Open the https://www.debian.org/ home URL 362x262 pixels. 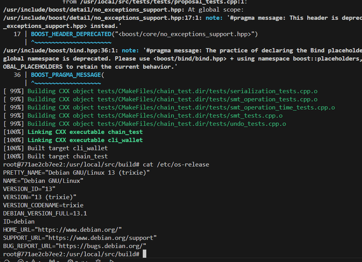tap(78, 229)
